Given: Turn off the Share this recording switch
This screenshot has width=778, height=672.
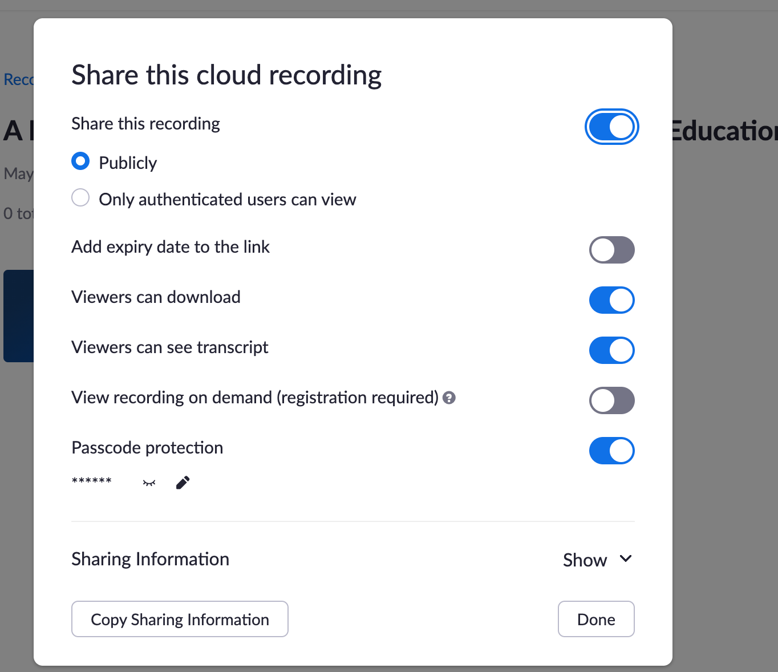Looking at the screenshot, I should 611,127.
